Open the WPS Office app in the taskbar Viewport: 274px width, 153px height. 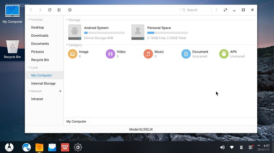click(x=65, y=147)
